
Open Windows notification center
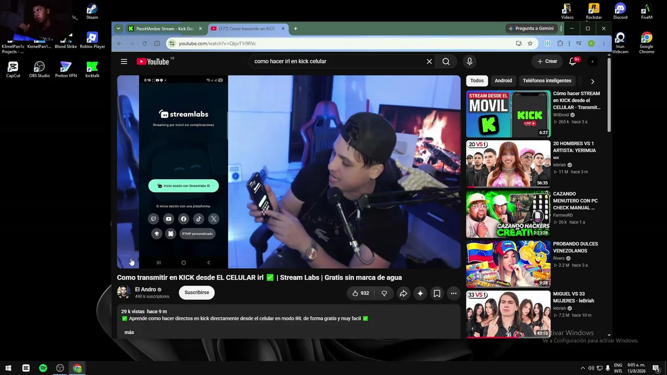656,368
